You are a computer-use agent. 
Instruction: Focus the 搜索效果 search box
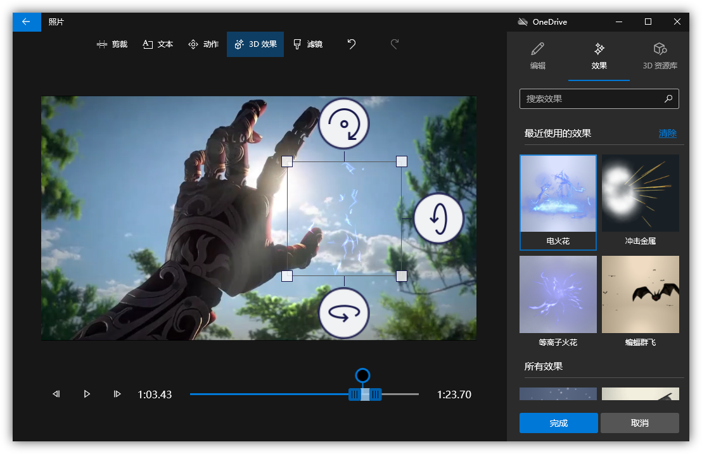pyautogui.click(x=599, y=99)
